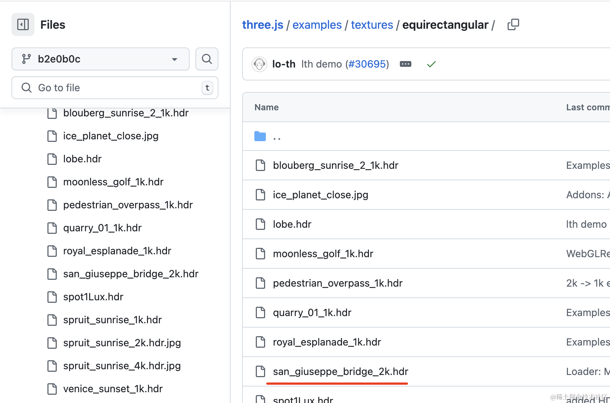Image resolution: width=610 pixels, height=403 pixels.
Task: Open the 'lth demo' commit message link
Action: [x=322, y=64]
